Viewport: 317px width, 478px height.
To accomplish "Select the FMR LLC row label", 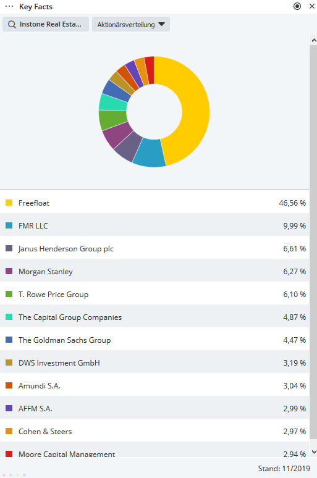I will pyautogui.click(x=33, y=226).
